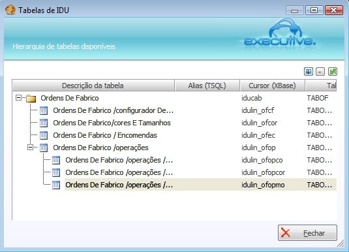Image resolution: width=349 pixels, height=252 pixels.
Task: Click the idulin_ofop cursor cell
Action: coord(258,148)
